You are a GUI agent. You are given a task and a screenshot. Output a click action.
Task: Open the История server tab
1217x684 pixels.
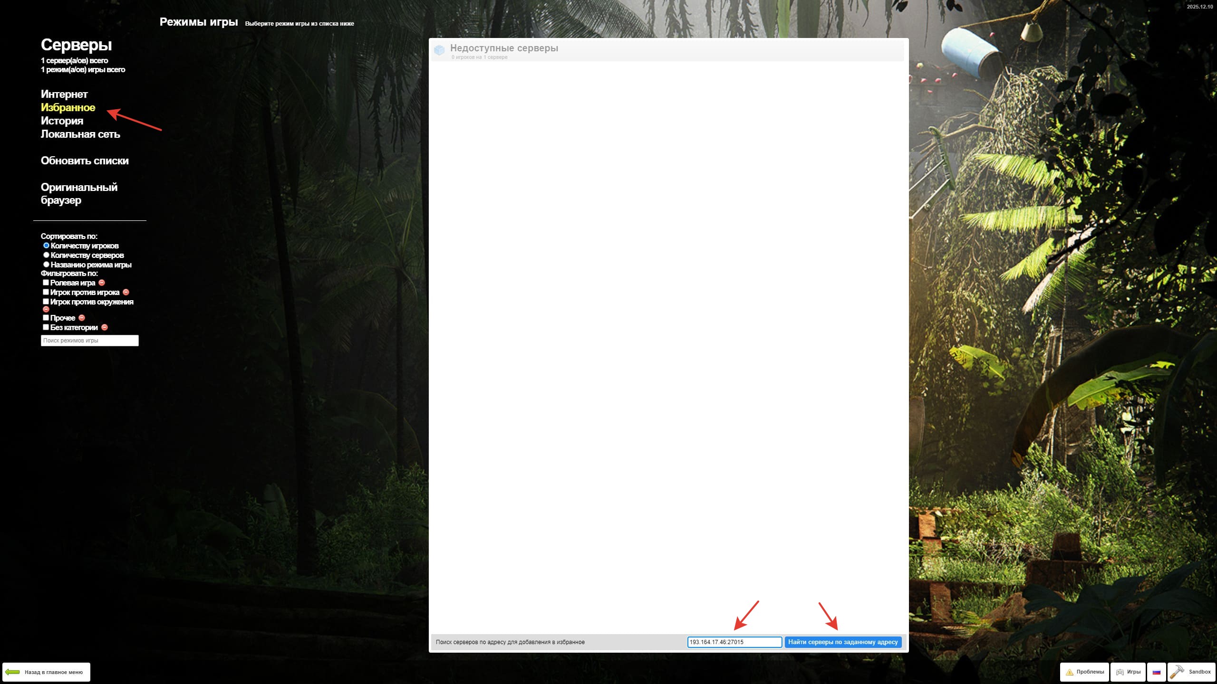pos(62,121)
